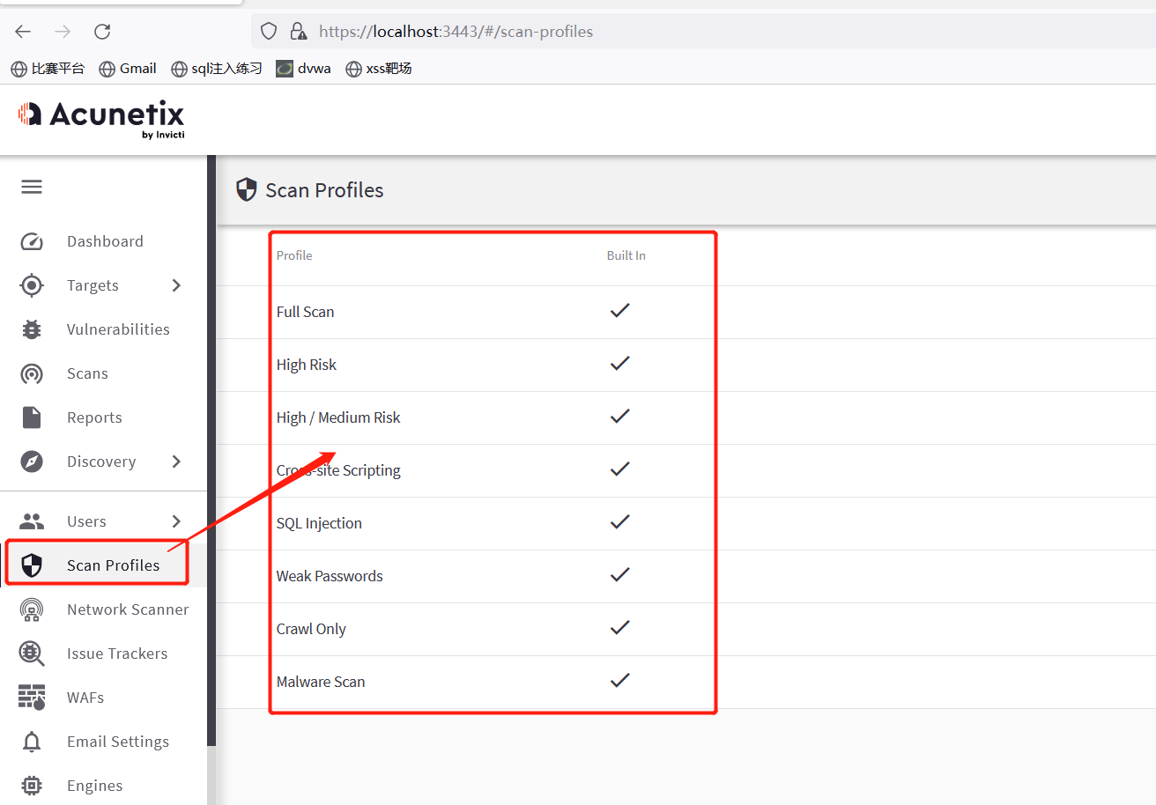The image size is (1156, 805).
Task: Click the Dashboard gauge icon
Action: [x=32, y=241]
